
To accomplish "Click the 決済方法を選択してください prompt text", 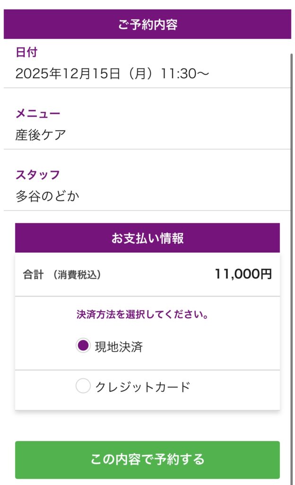I will point(143,314).
